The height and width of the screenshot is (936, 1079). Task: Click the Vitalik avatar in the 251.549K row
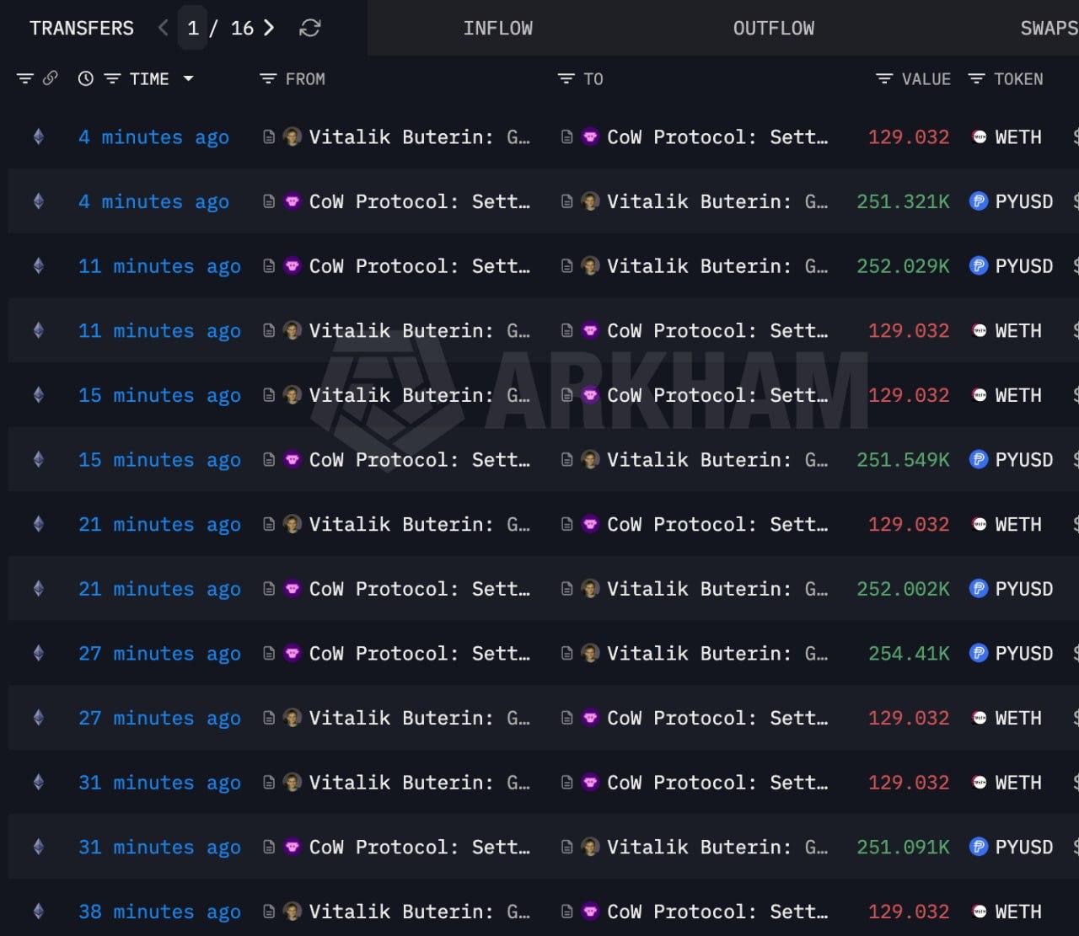point(591,460)
